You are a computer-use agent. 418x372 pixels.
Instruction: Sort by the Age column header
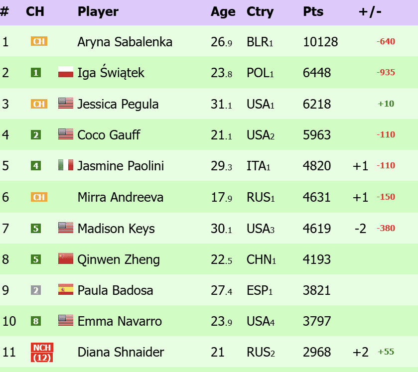pyautogui.click(x=223, y=11)
